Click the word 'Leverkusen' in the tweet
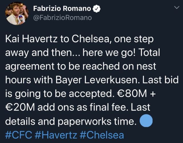The height and width of the screenshot is (143, 183). 112,80
